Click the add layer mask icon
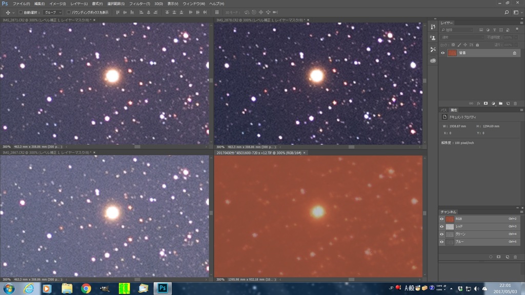Image resolution: width=525 pixels, height=295 pixels. [x=486, y=103]
